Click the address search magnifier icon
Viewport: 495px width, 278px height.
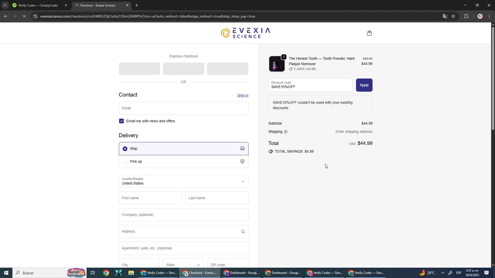point(243,232)
